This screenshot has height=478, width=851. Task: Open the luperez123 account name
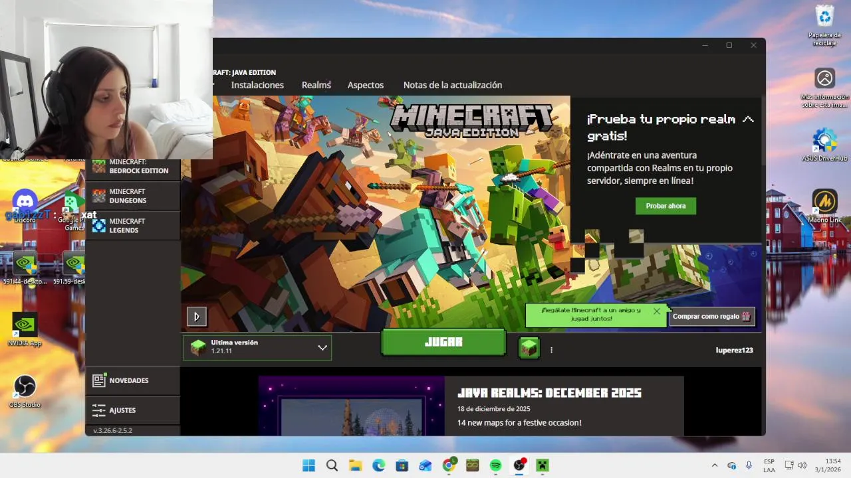pos(734,350)
